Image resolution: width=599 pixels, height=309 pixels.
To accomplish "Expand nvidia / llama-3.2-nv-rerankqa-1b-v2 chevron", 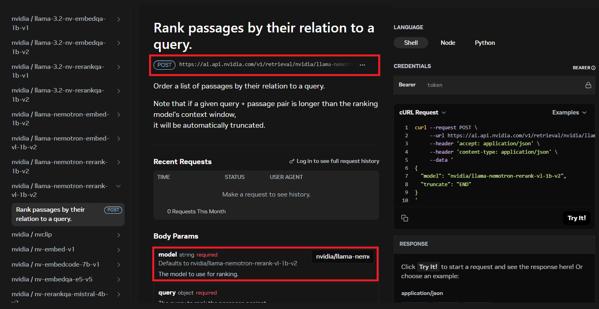I will click(119, 91).
